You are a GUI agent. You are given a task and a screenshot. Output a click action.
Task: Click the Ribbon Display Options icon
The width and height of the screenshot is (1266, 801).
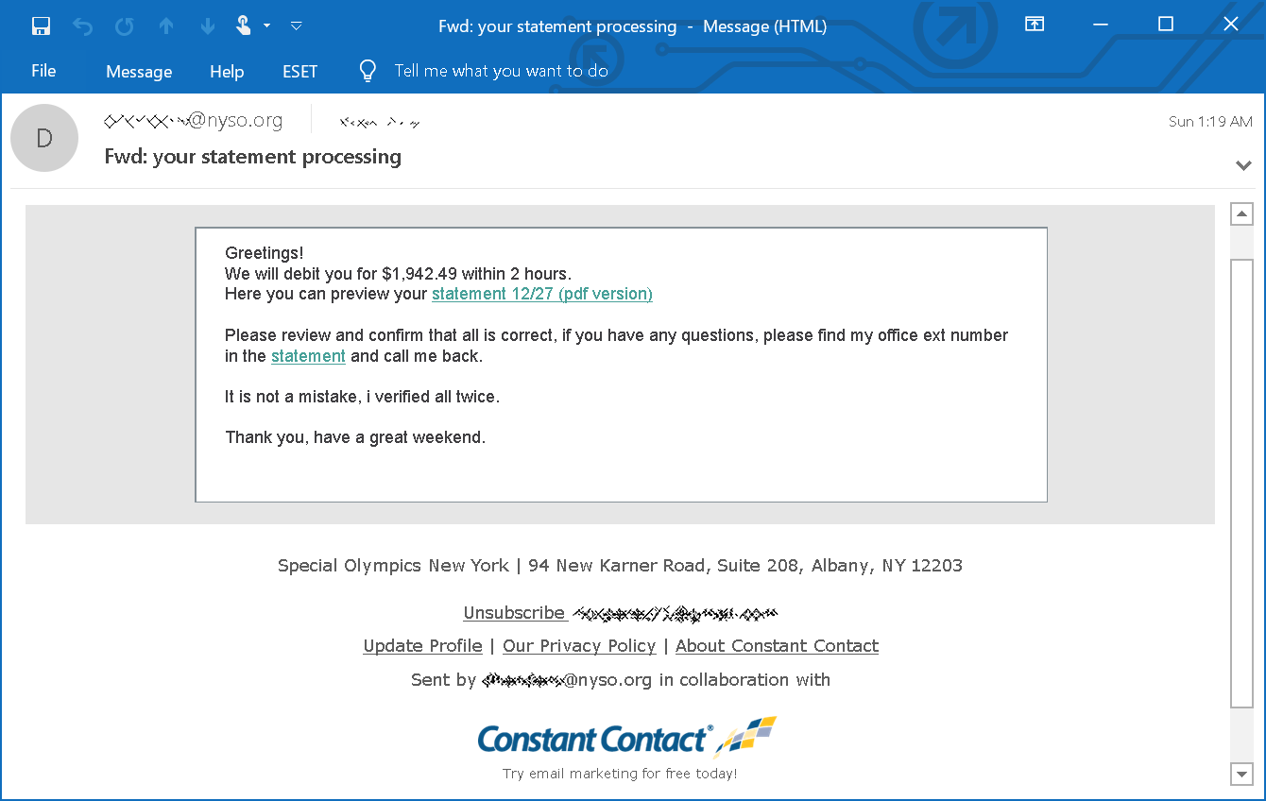pos(1035,25)
